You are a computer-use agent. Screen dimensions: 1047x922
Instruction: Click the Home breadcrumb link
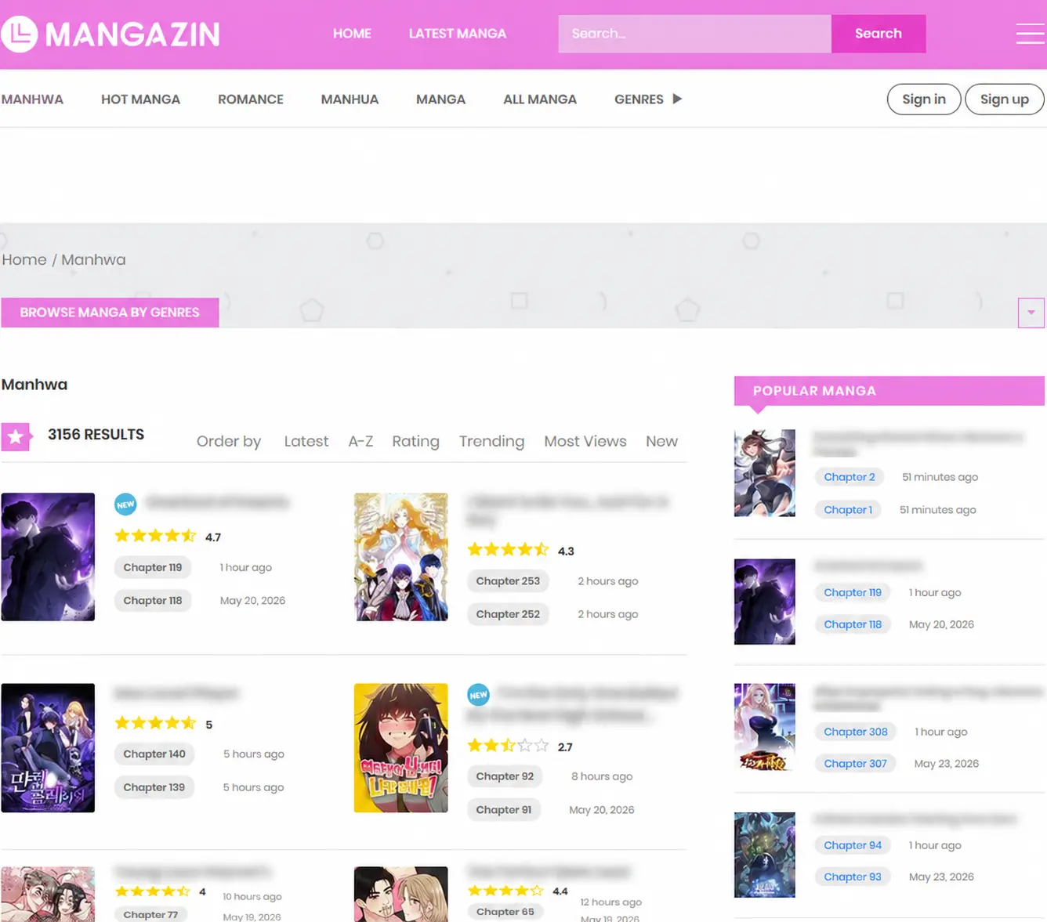(x=24, y=260)
